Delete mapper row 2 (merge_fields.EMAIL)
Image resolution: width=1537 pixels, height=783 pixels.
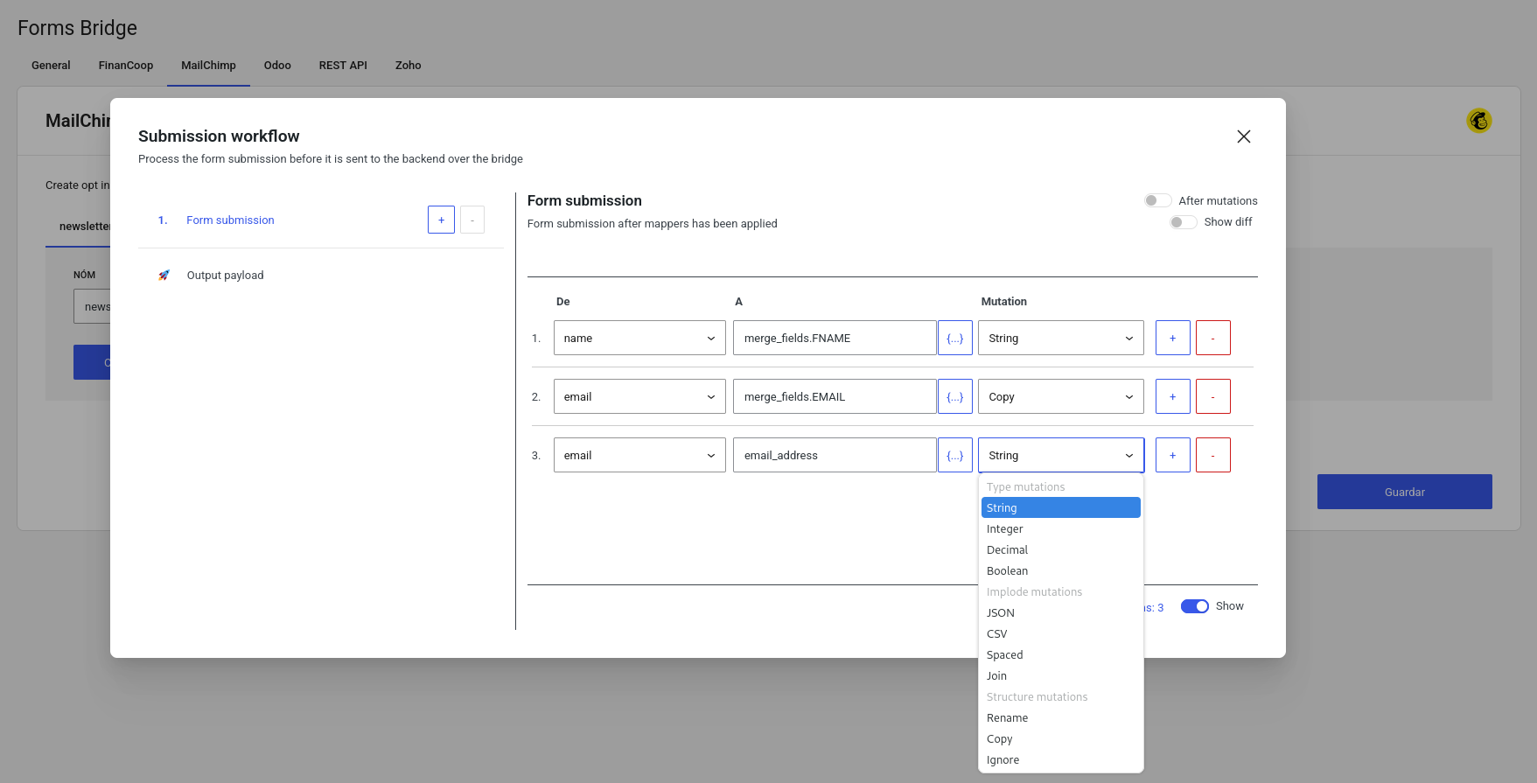tap(1212, 396)
